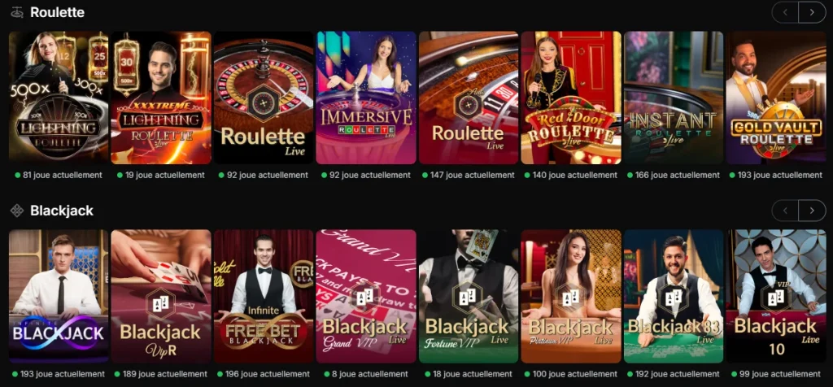Click the diamond icon beside Blackjack heading
Viewport: 833px width, 387px height.
pyautogui.click(x=17, y=211)
